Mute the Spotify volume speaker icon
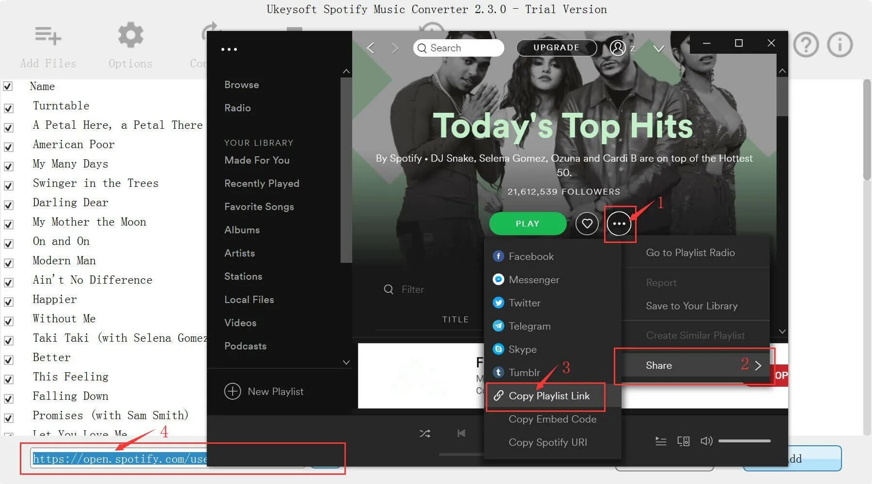The image size is (872, 484). point(706,441)
